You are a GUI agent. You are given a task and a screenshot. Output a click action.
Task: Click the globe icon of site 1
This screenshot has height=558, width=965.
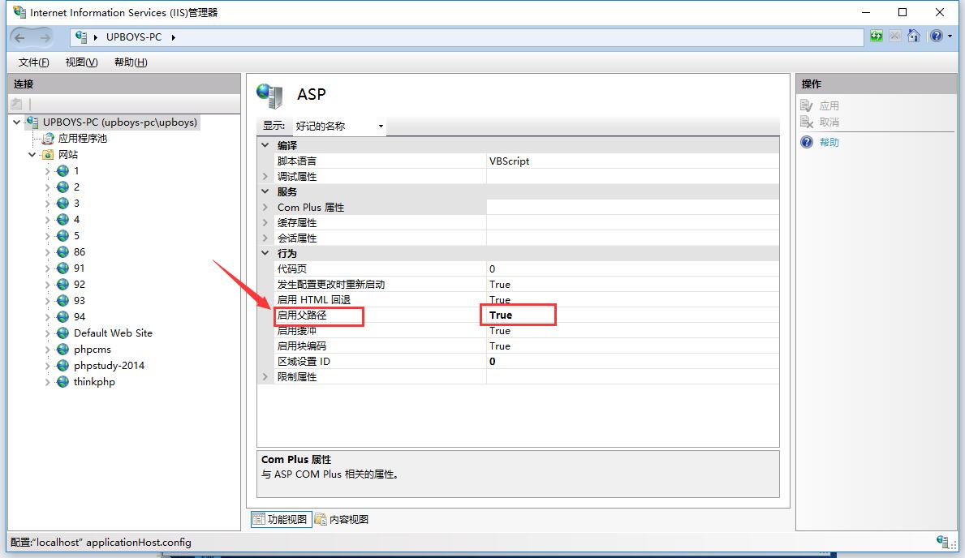coord(62,171)
